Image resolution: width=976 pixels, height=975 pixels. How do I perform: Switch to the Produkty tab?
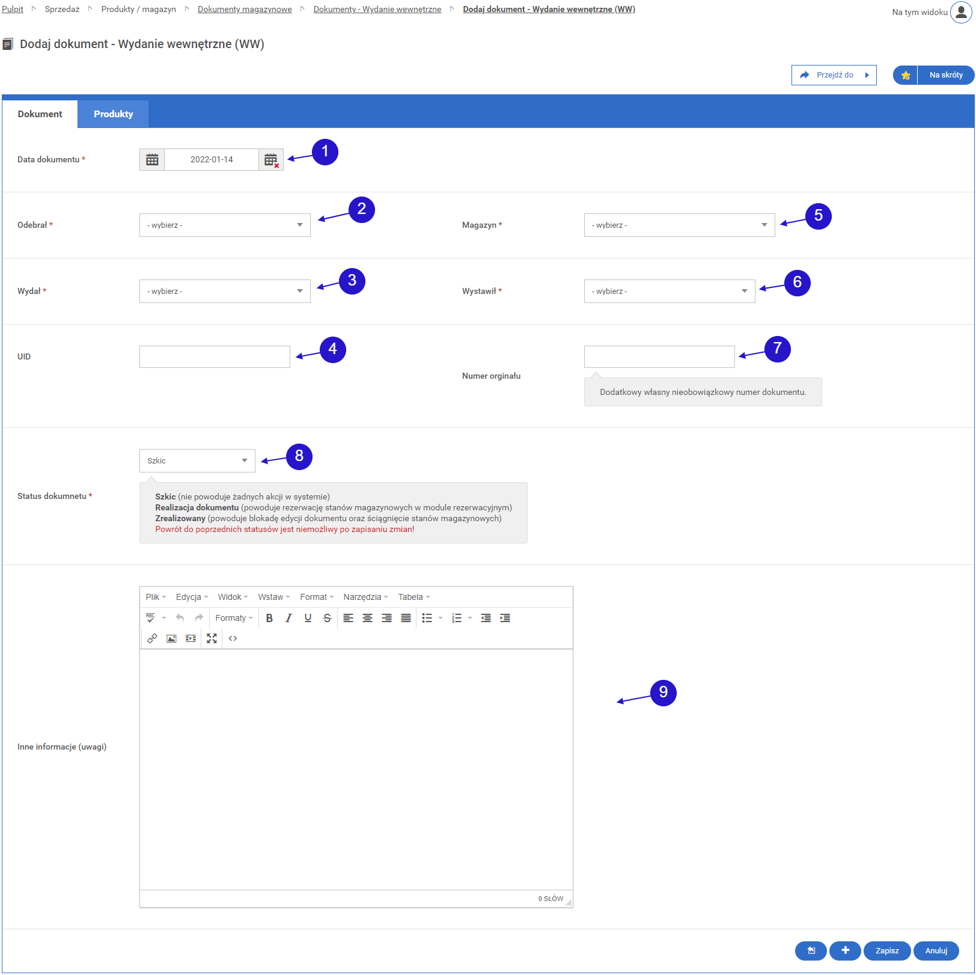pos(113,114)
